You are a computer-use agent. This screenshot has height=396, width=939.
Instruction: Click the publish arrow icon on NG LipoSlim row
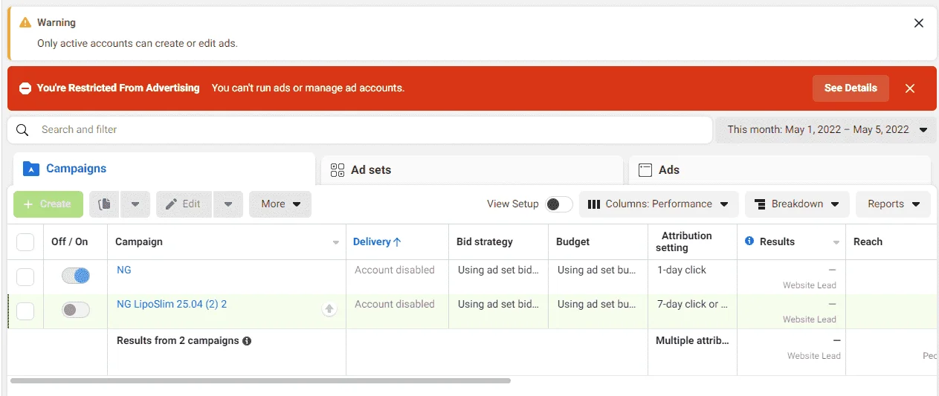point(329,309)
